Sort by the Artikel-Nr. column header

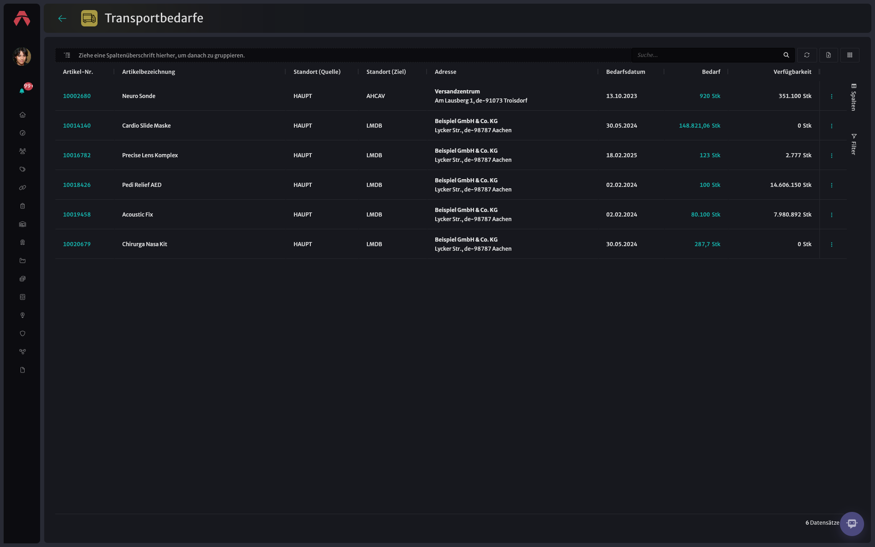tap(78, 72)
